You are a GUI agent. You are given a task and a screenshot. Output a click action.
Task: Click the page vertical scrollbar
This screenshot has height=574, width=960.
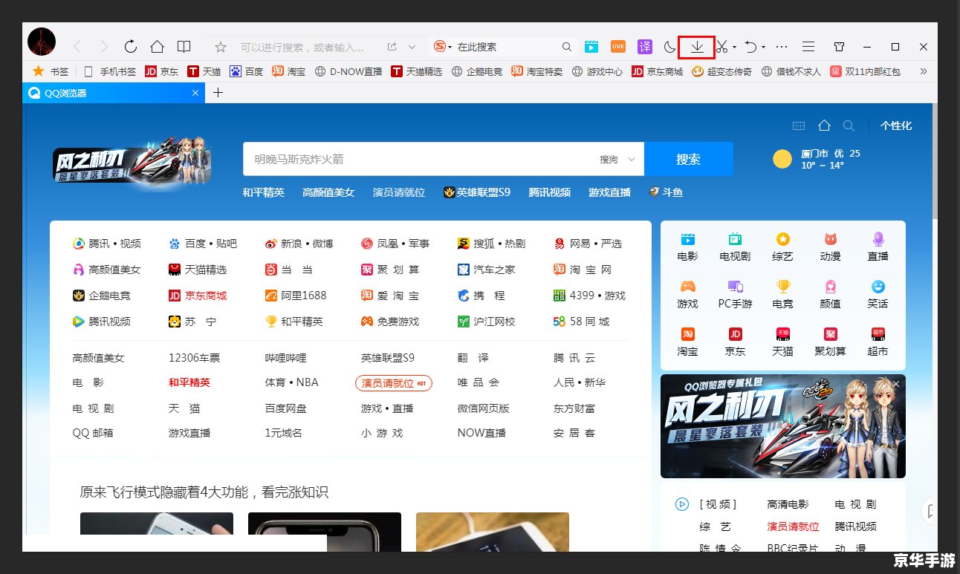tap(935, 160)
